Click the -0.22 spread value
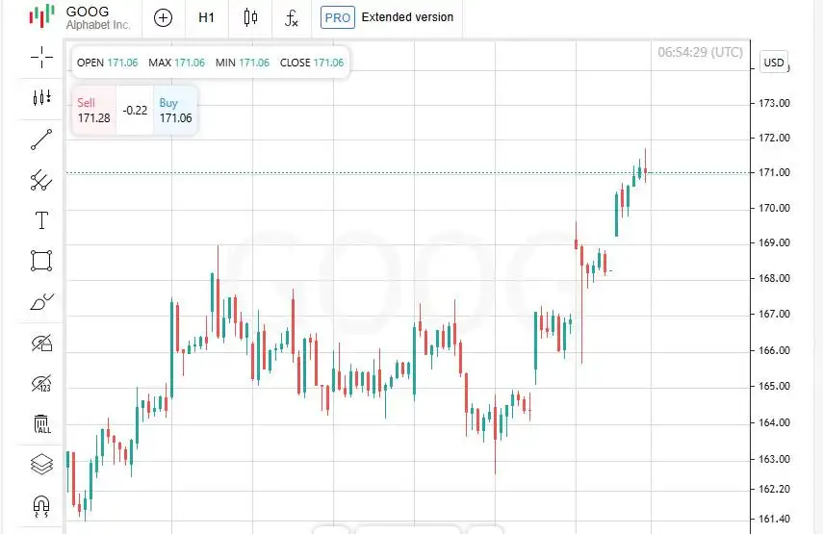The image size is (823, 534). click(x=135, y=110)
